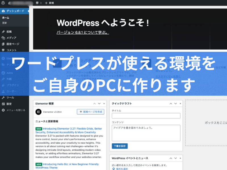Click the Elementor logo in the 概要 widget
This screenshot has width=227, height=170.
pos(38,112)
